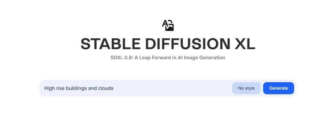Click the SDXL 0.9 subtitle text

tap(168, 57)
